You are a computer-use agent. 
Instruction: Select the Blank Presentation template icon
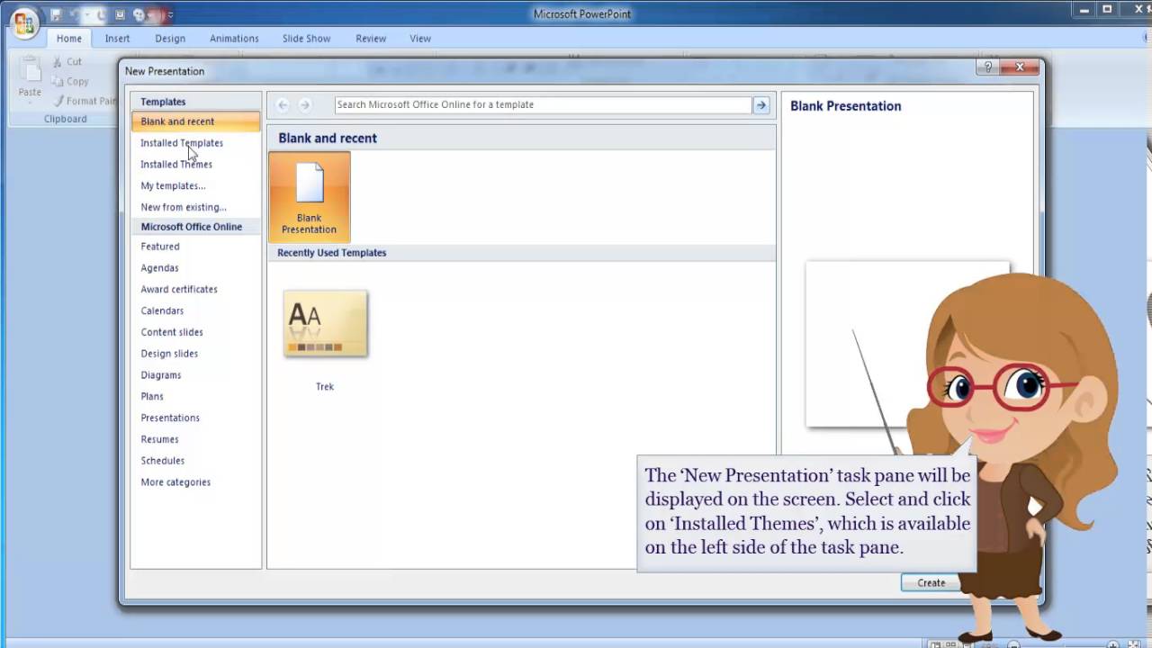click(x=309, y=197)
